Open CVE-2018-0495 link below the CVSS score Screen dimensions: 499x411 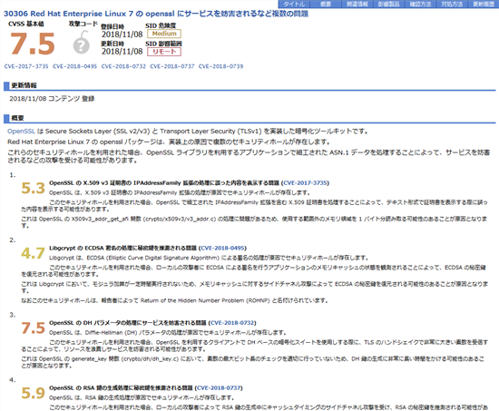tap(74, 66)
